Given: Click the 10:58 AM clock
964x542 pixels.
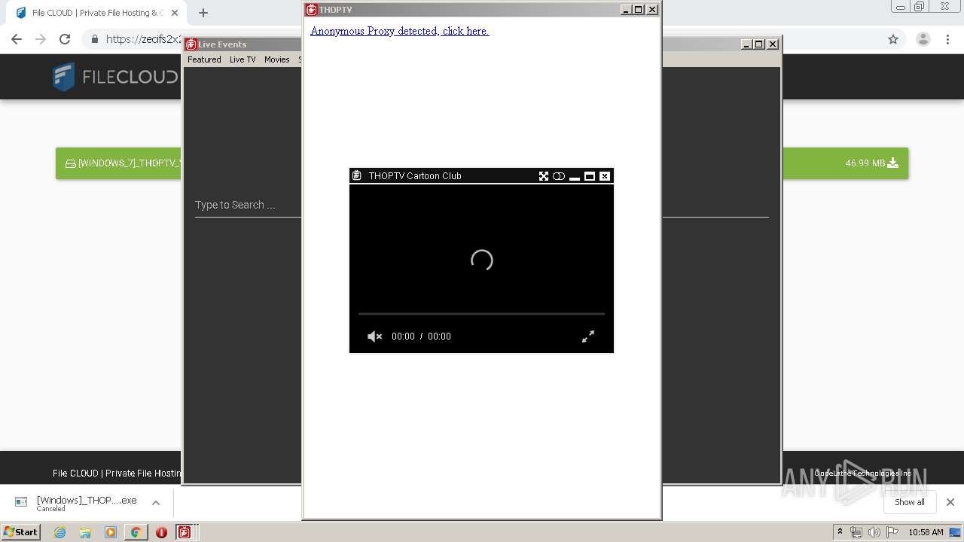Looking at the screenshot, I should pyautogui.click(x=926, y=532).
